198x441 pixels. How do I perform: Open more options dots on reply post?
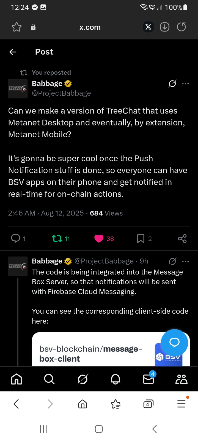coord(186,261)
